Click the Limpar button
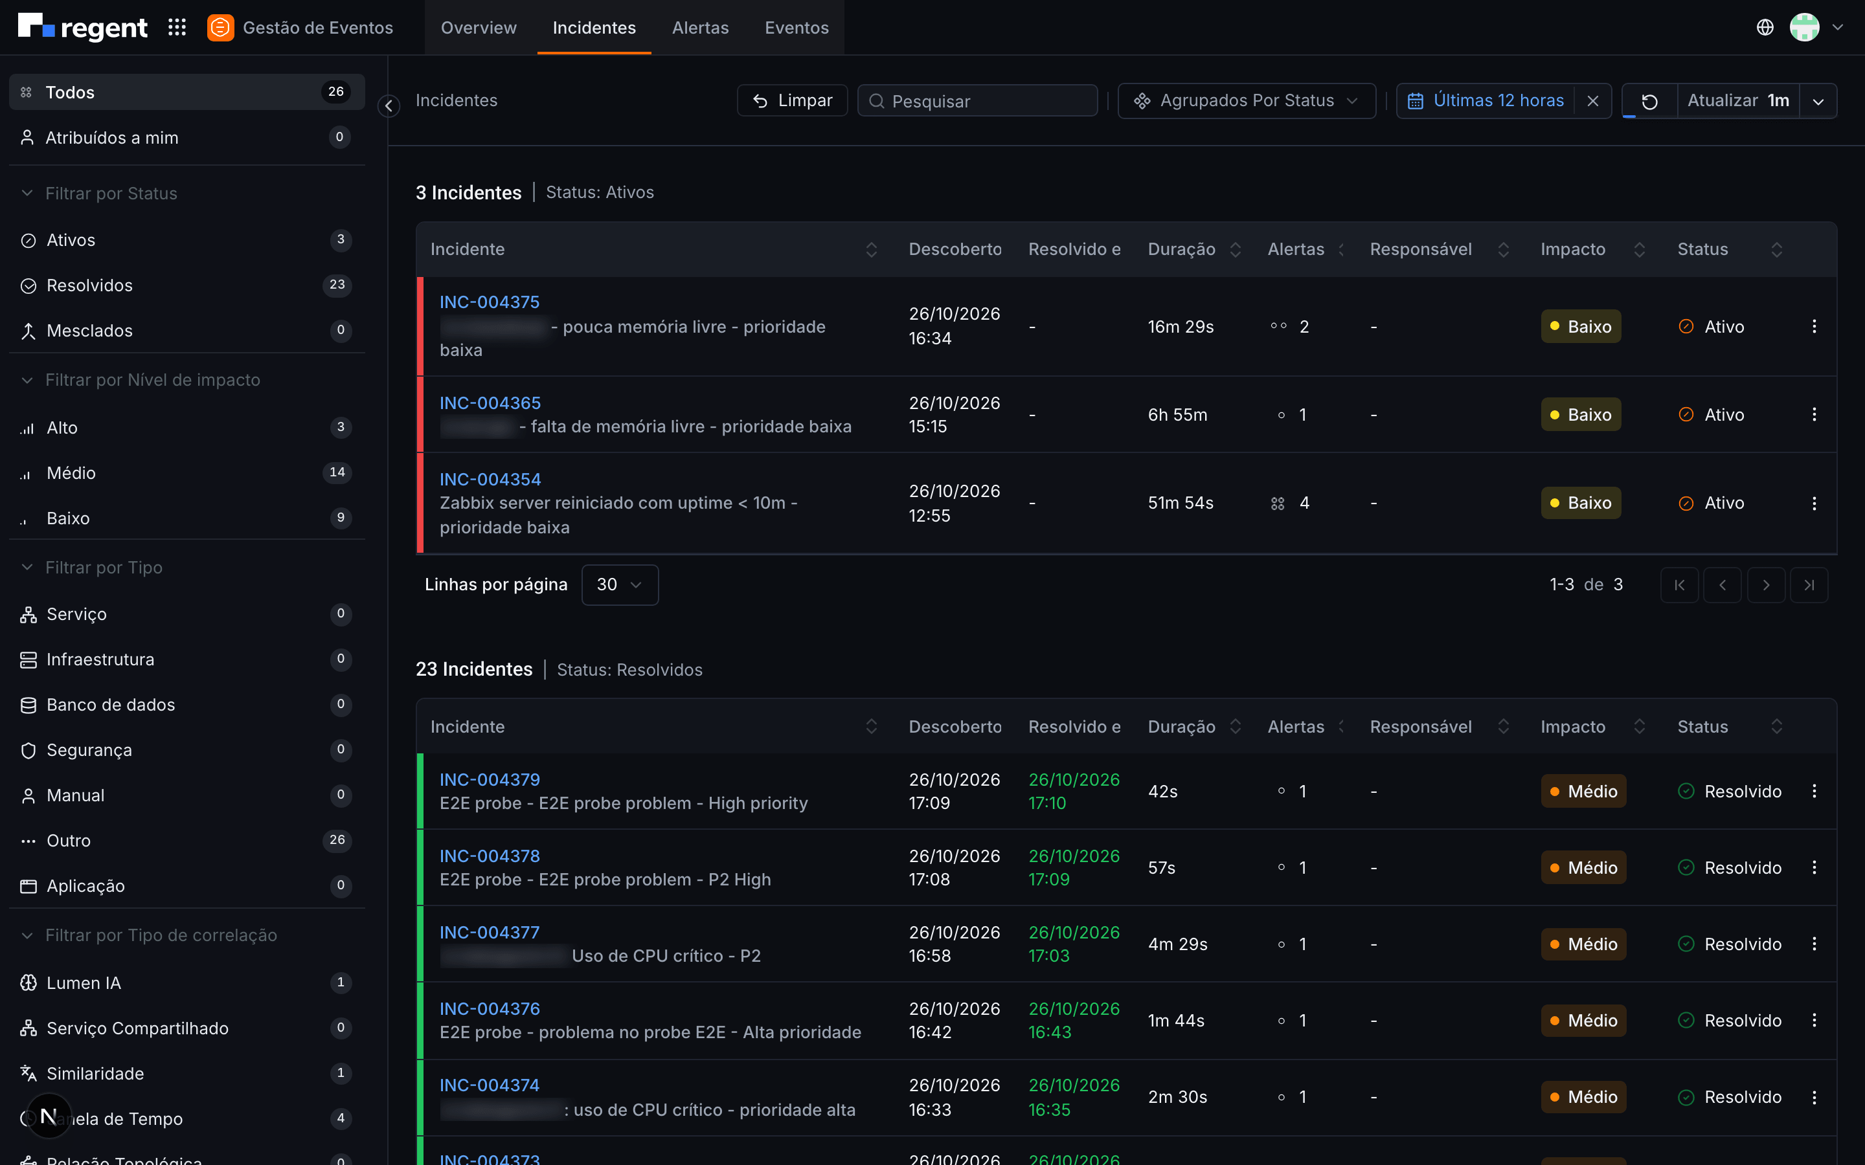1865x1165 pixels. (x=792, y=101)
